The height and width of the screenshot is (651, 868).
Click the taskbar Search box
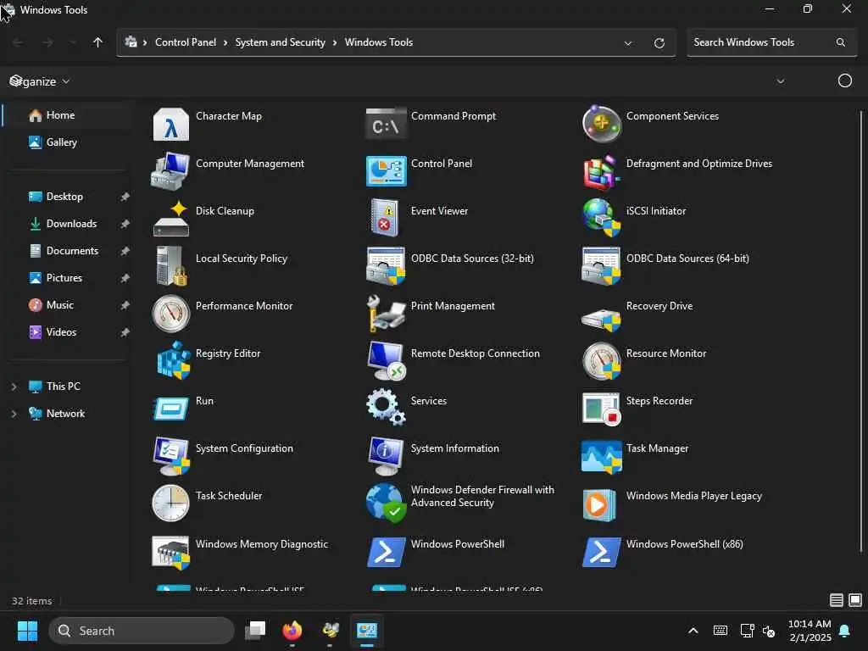point(142,631)
